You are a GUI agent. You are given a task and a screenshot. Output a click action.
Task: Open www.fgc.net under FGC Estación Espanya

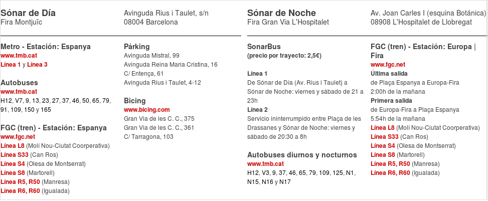18,137
